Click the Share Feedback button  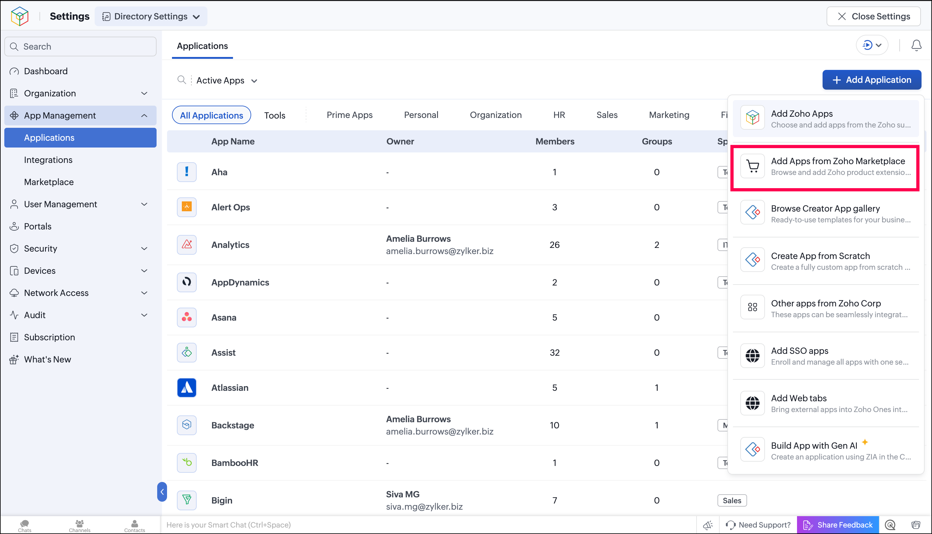[838, 525]
